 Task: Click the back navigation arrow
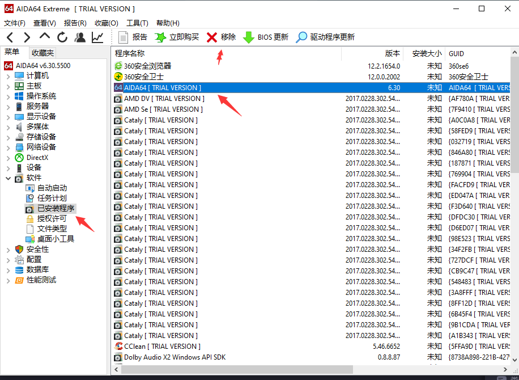pyautogui.click(x=10, y=37)
